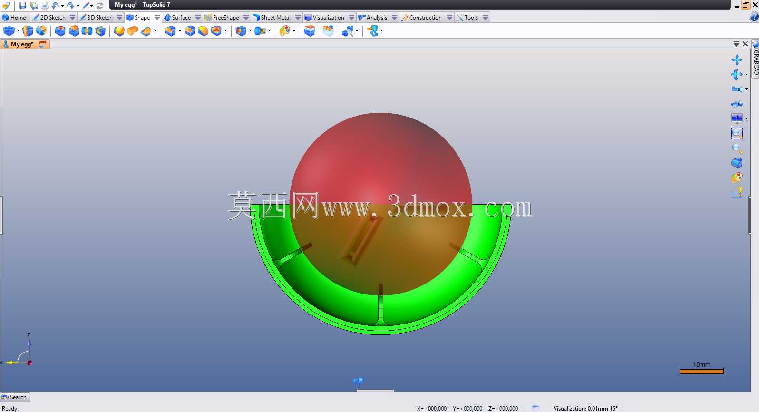Expand the Surface tab dropdown arrow

[x=198, y=17]
